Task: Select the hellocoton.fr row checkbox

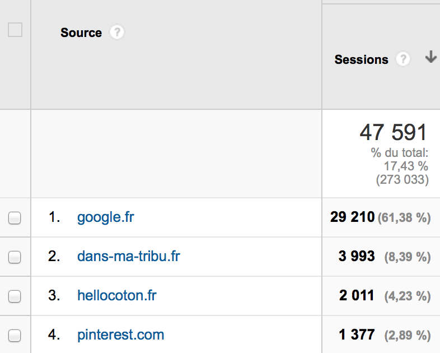Action: [x=15, y=296]
